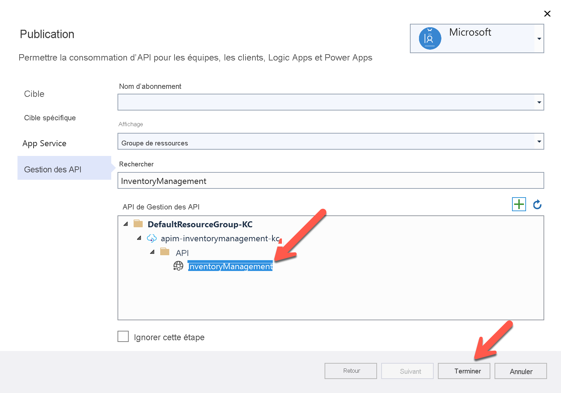Go to the Cible spécifique step

click(x=50, y=118)
